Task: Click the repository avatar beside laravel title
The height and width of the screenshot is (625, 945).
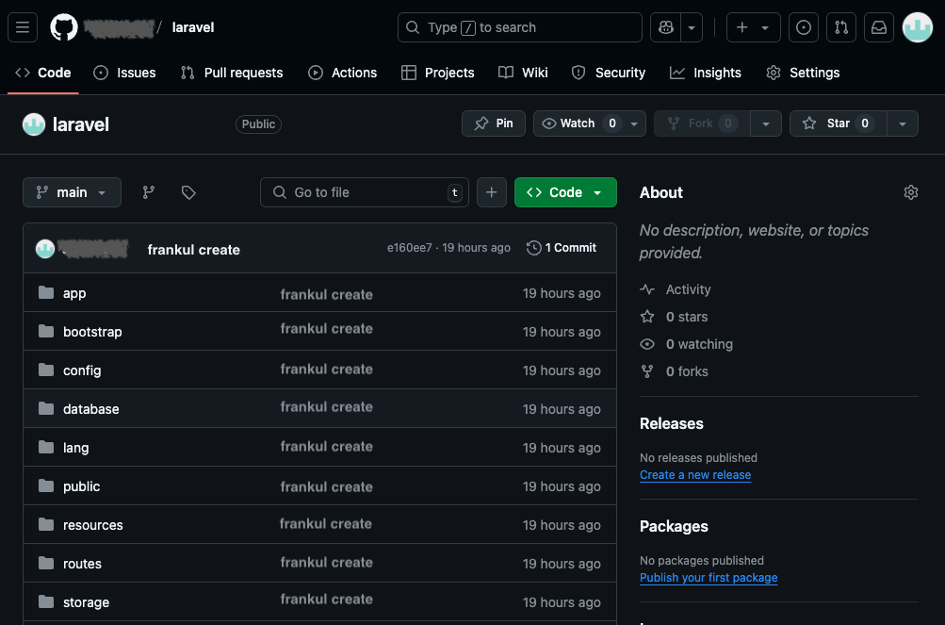Action: [34, 124]
